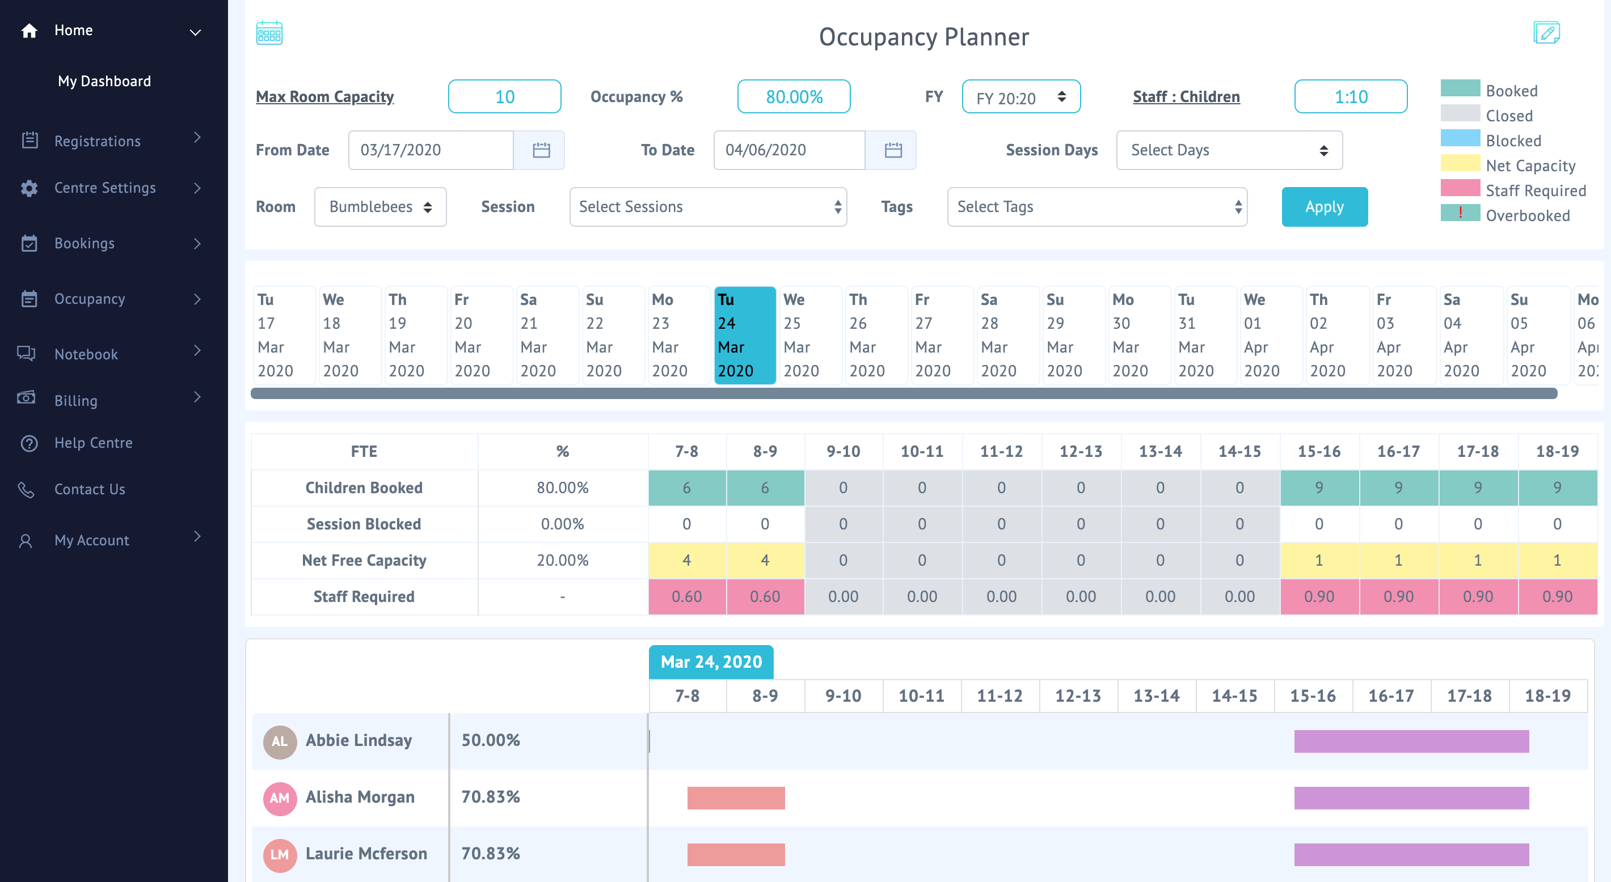Open To Date calendar picker
1611x882 pixels.
892,150
